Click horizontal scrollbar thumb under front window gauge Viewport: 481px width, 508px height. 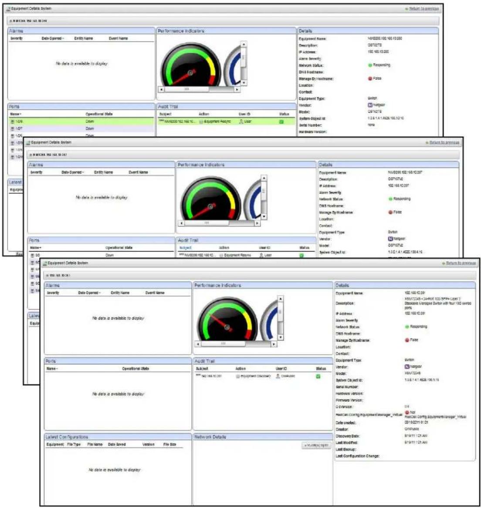click(223, 344)
